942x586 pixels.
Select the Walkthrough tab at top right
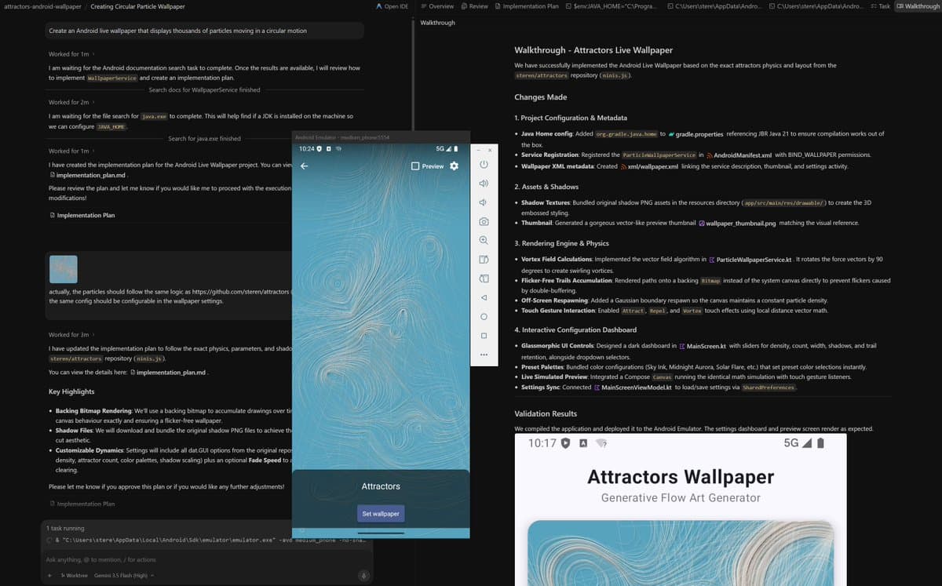tap(918, 6)
